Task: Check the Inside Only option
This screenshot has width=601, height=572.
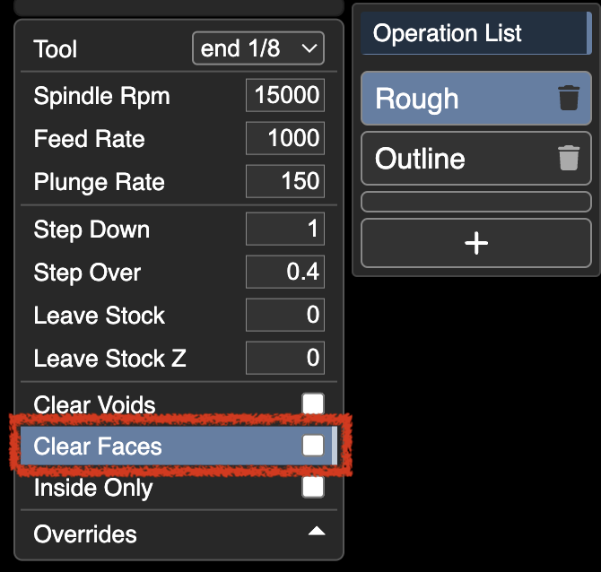Action: [x=313, y=487]
